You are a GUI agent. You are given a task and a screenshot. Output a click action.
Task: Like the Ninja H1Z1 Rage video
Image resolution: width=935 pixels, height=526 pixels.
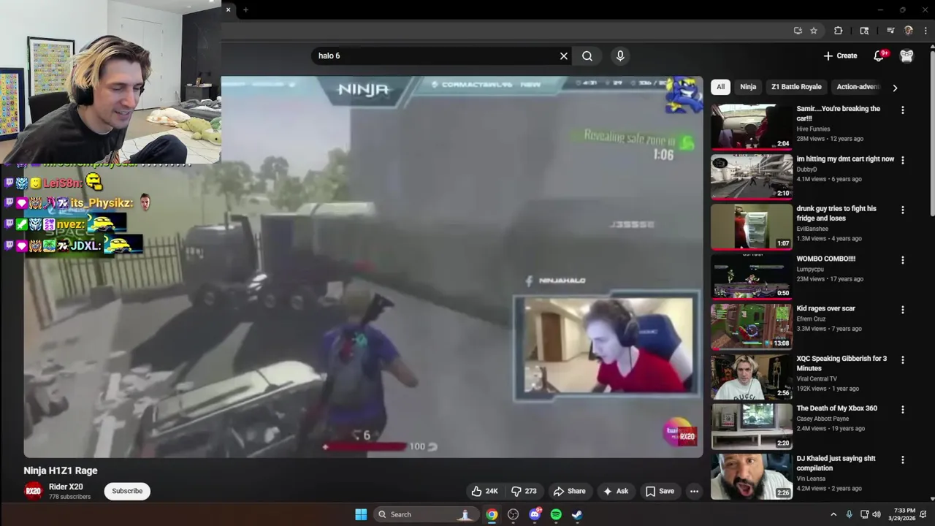(484, 491)
